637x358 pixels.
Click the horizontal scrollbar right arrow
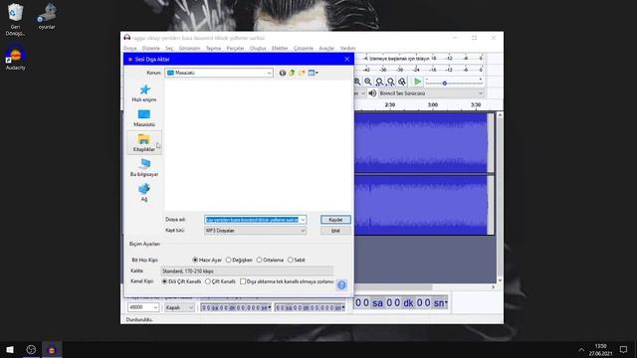point(494,287)
